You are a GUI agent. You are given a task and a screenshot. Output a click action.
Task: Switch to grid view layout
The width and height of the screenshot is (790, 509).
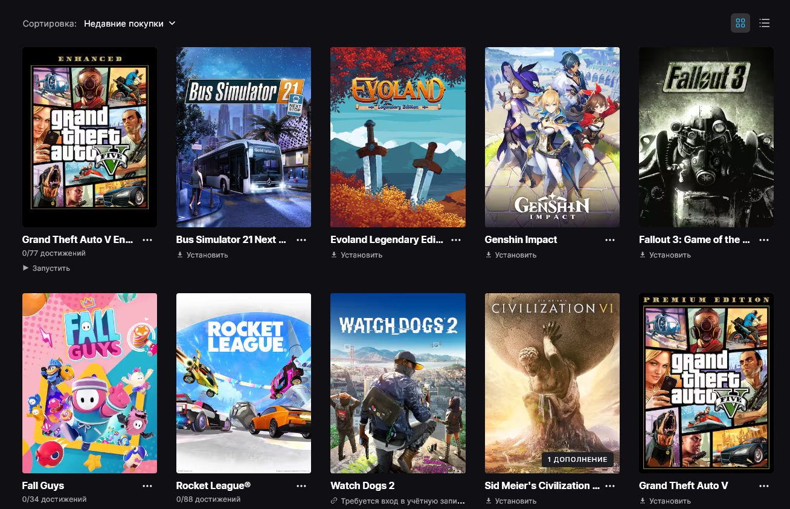coord(740,23)
